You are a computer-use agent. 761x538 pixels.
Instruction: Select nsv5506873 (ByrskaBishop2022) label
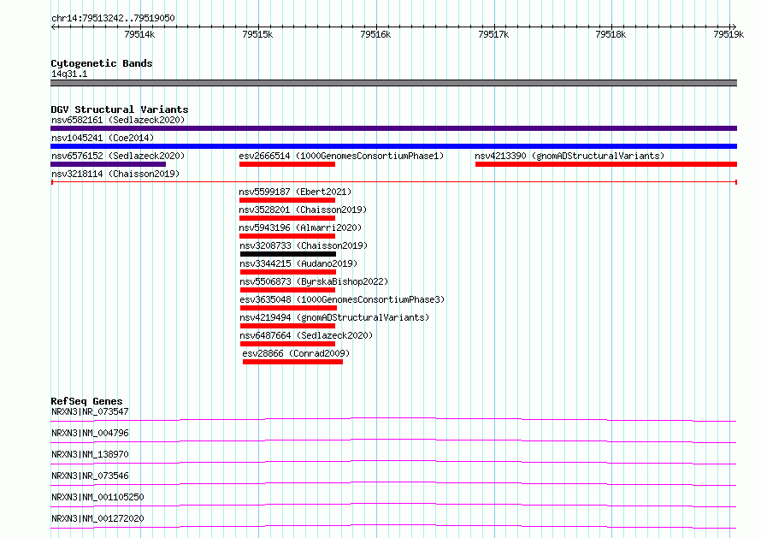tap(314, 281)
